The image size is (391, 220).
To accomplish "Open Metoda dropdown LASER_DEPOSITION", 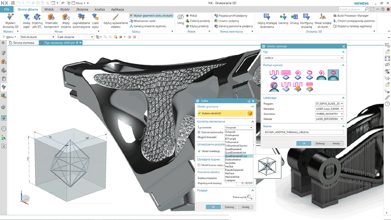I will [x=329, y=119].
